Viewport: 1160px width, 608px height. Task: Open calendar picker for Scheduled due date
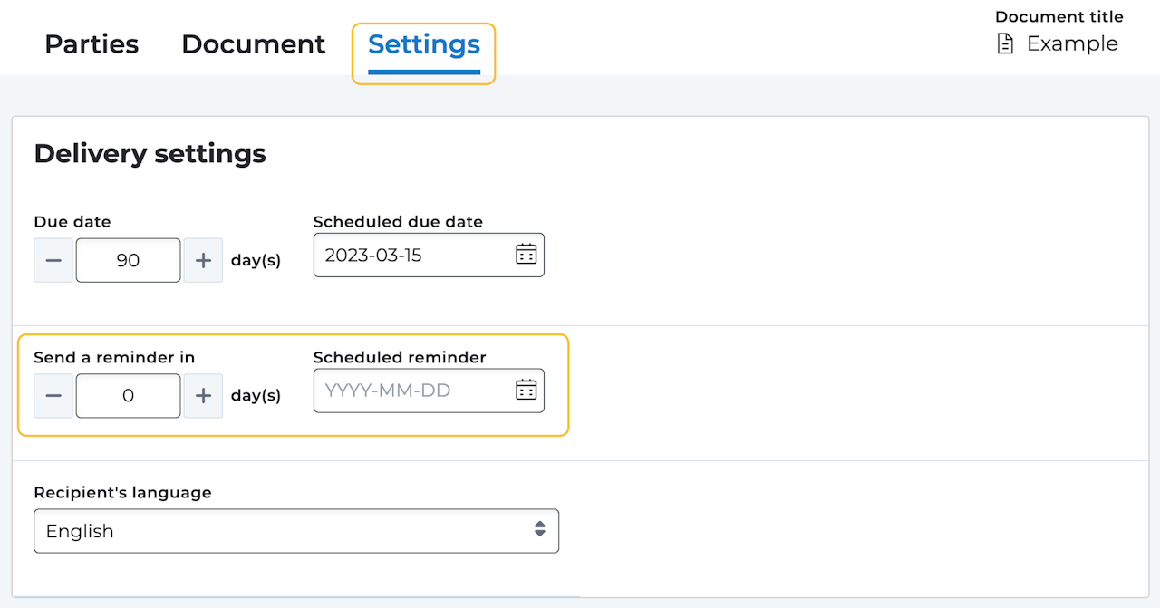click(x=526, y=255)
